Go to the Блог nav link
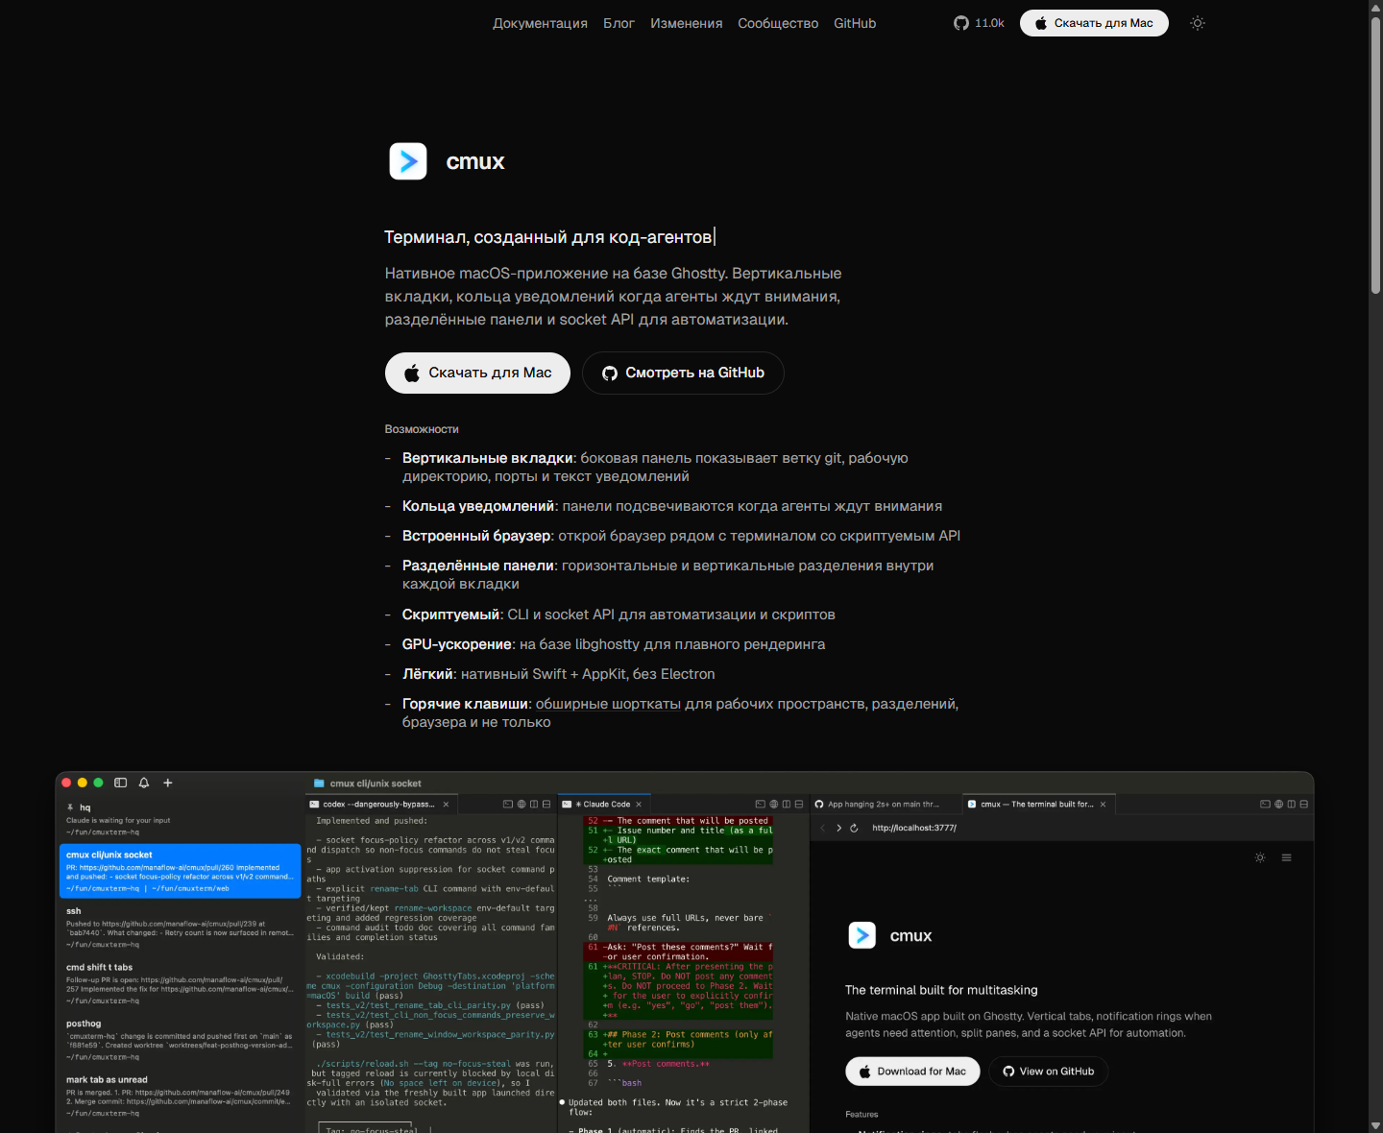Screen dimensions: 1383x1133 point(619,23)
